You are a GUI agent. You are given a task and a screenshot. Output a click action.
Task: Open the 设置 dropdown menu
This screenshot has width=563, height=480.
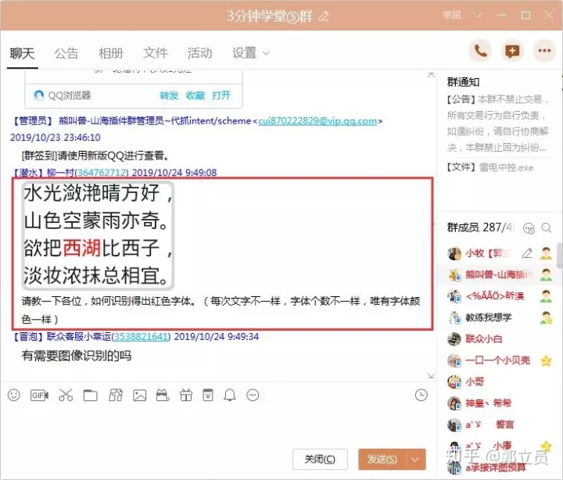click(x=251, y=53)
